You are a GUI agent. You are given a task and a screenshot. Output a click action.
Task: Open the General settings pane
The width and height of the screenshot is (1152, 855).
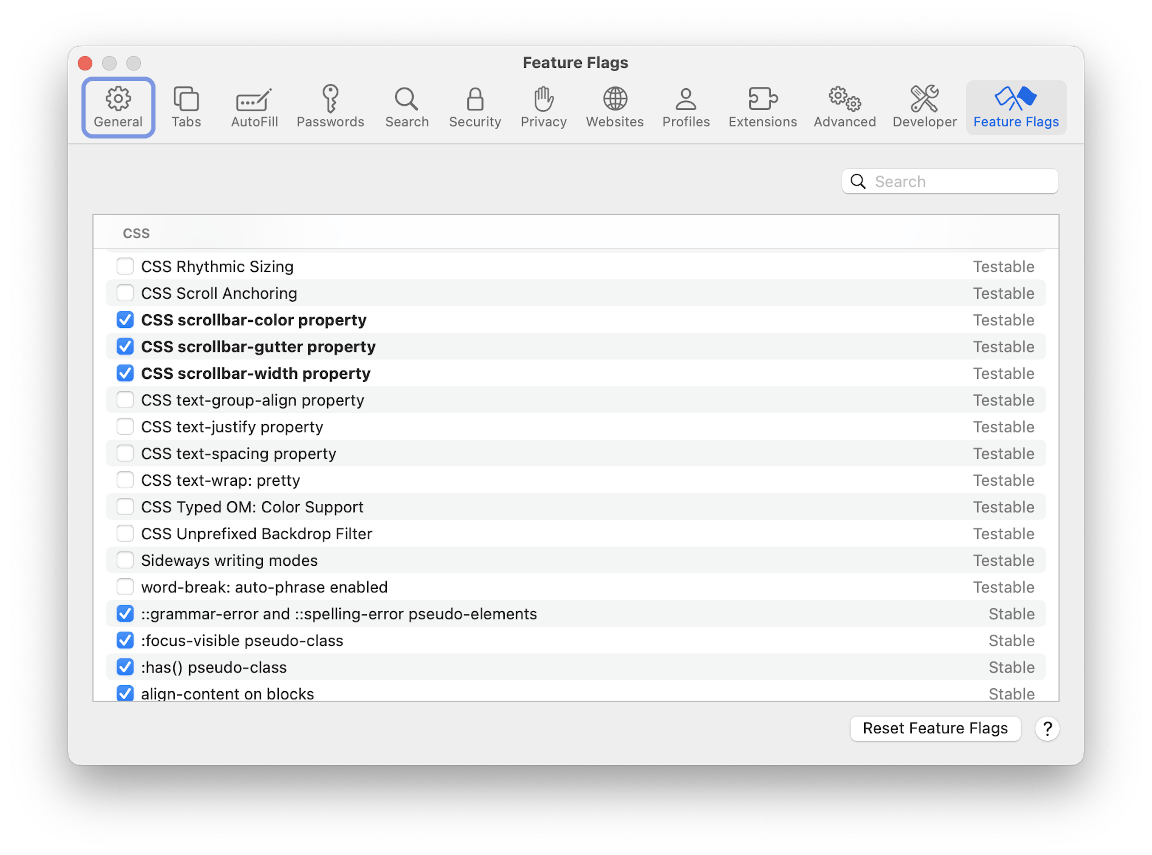(118, 106)
